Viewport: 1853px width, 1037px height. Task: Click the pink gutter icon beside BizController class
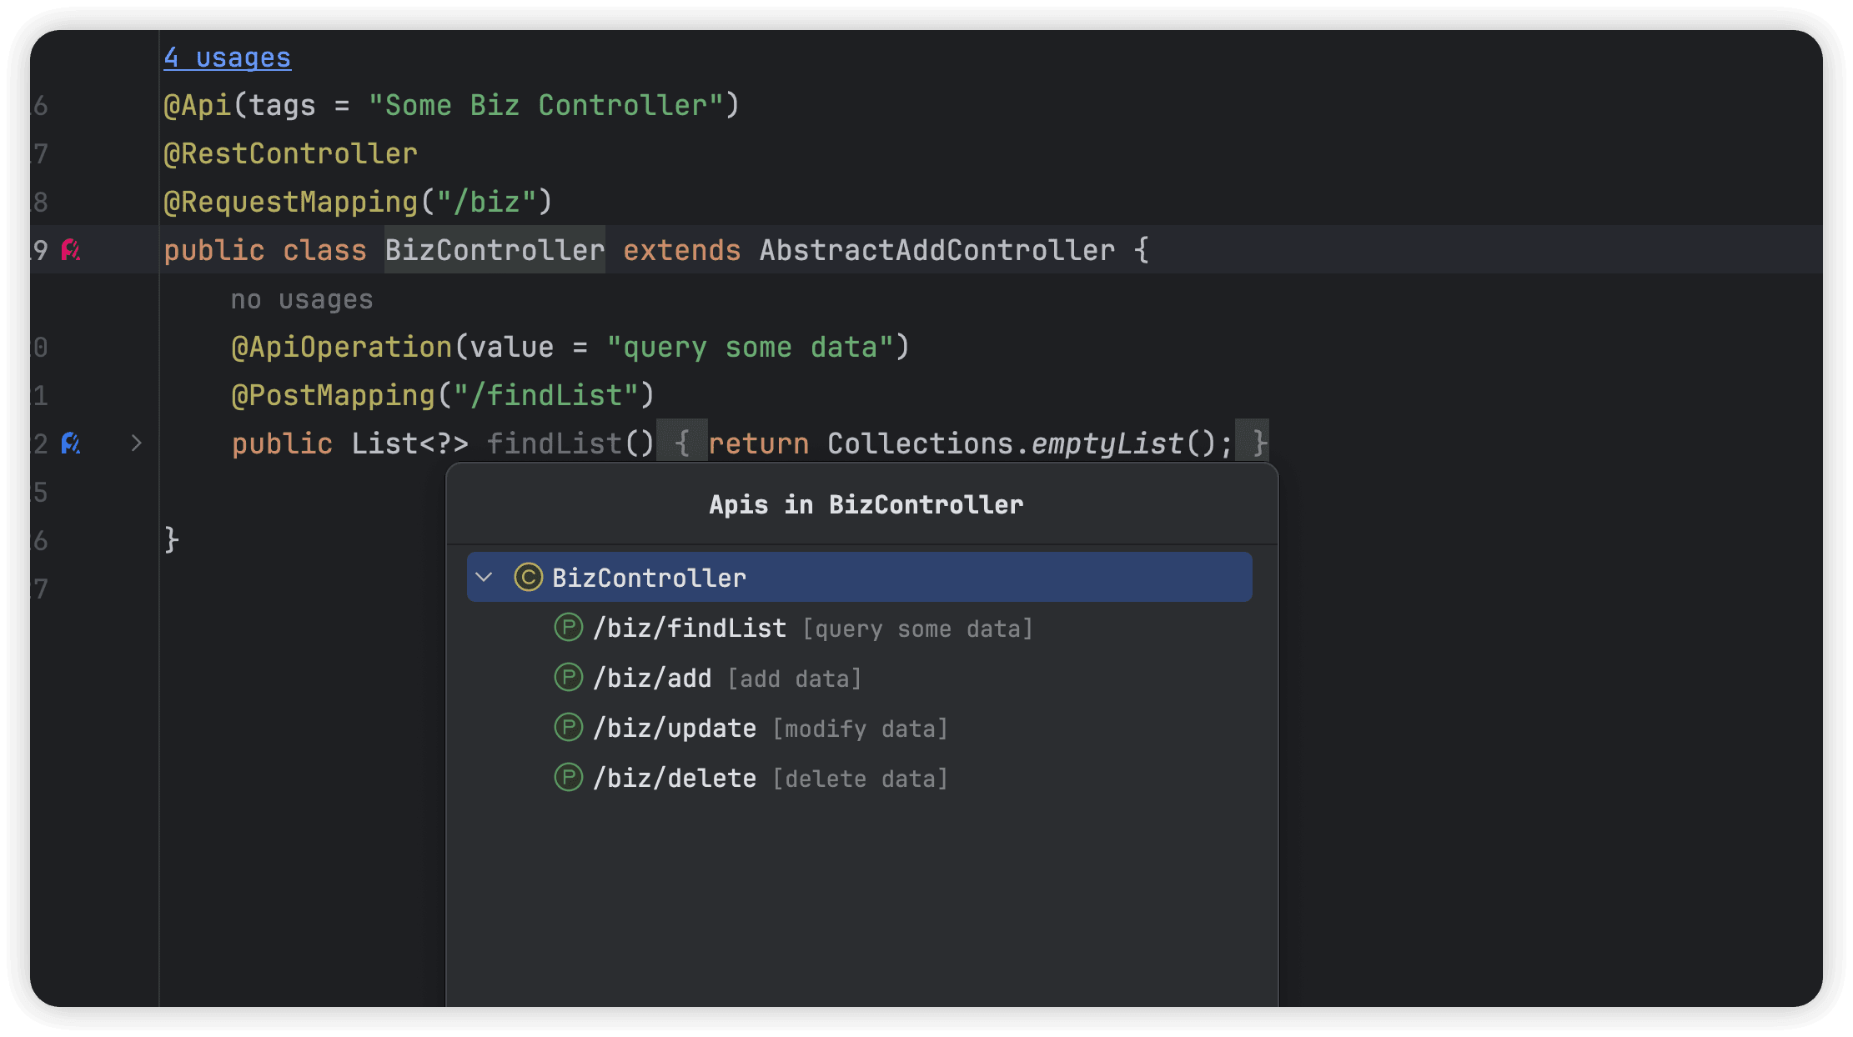click(x=71, y=250)
